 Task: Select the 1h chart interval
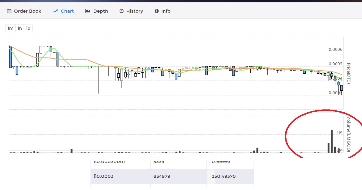pyautogui.click(x=20, y=28)
